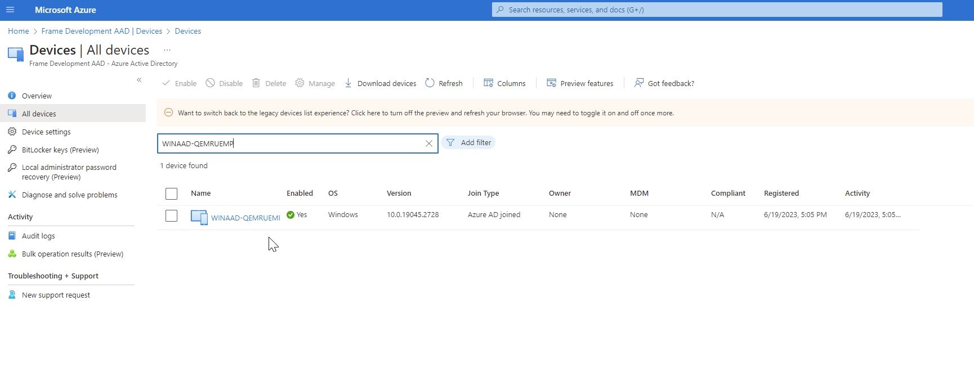The image size is (974, 378).
Task: Open Bulk operation results (Preview)
Action: [73, 254]
